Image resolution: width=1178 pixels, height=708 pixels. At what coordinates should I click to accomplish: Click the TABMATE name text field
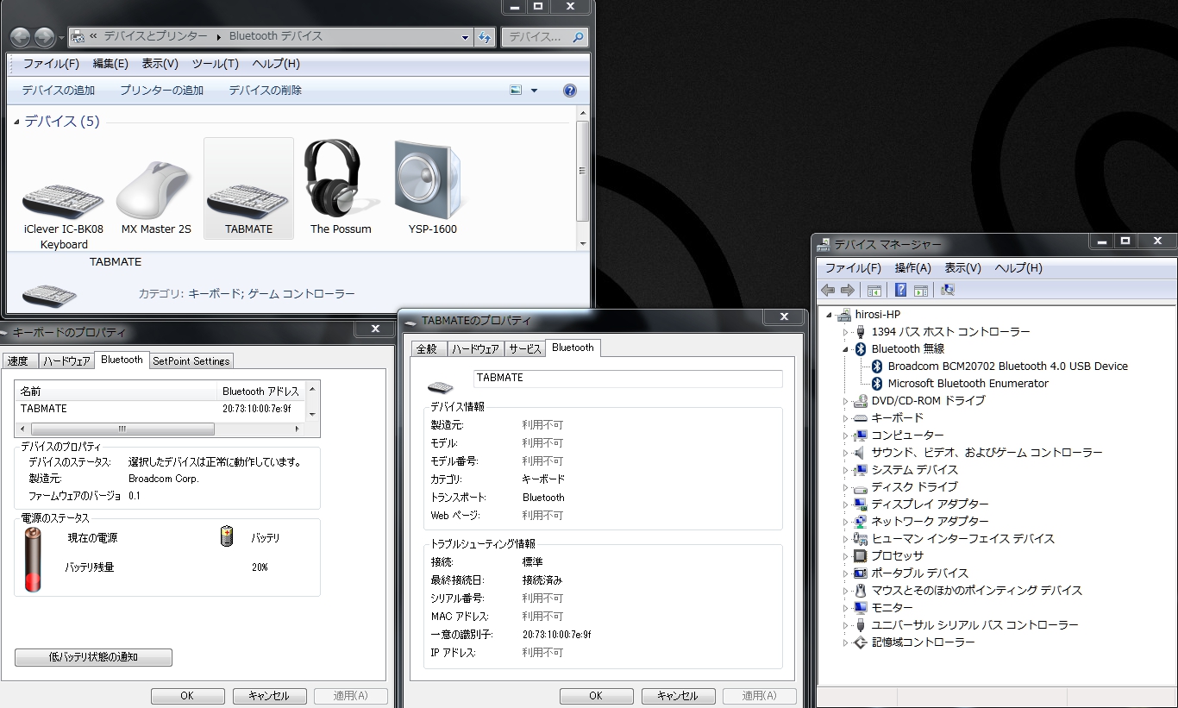(x=628, y=379)
